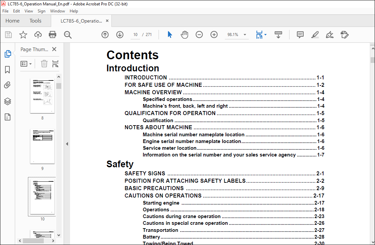375x245 pixels.
Task: Close the Page Thumbnails panel
Action: 54,49
